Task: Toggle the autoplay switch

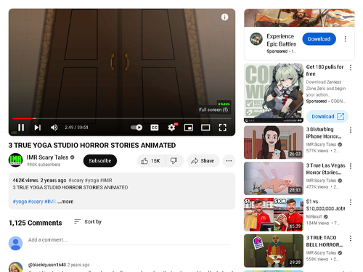Action: 136,128
